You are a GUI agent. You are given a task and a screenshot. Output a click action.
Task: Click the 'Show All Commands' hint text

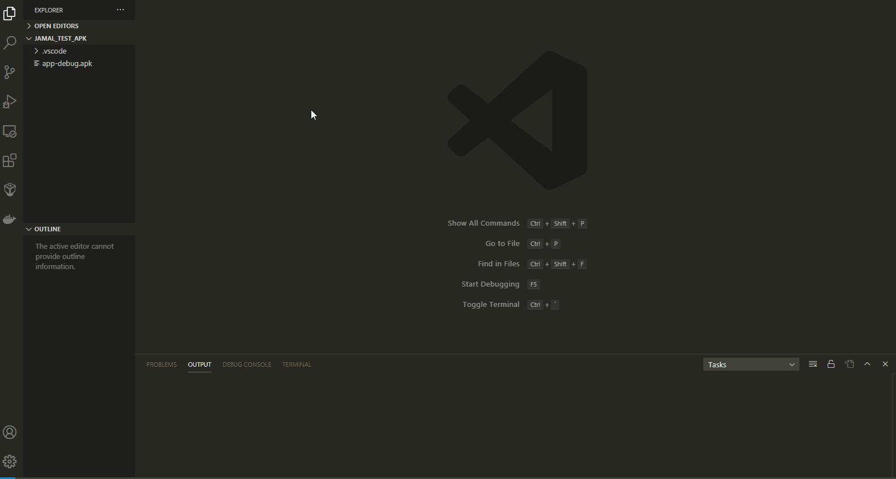pos(484,223)
